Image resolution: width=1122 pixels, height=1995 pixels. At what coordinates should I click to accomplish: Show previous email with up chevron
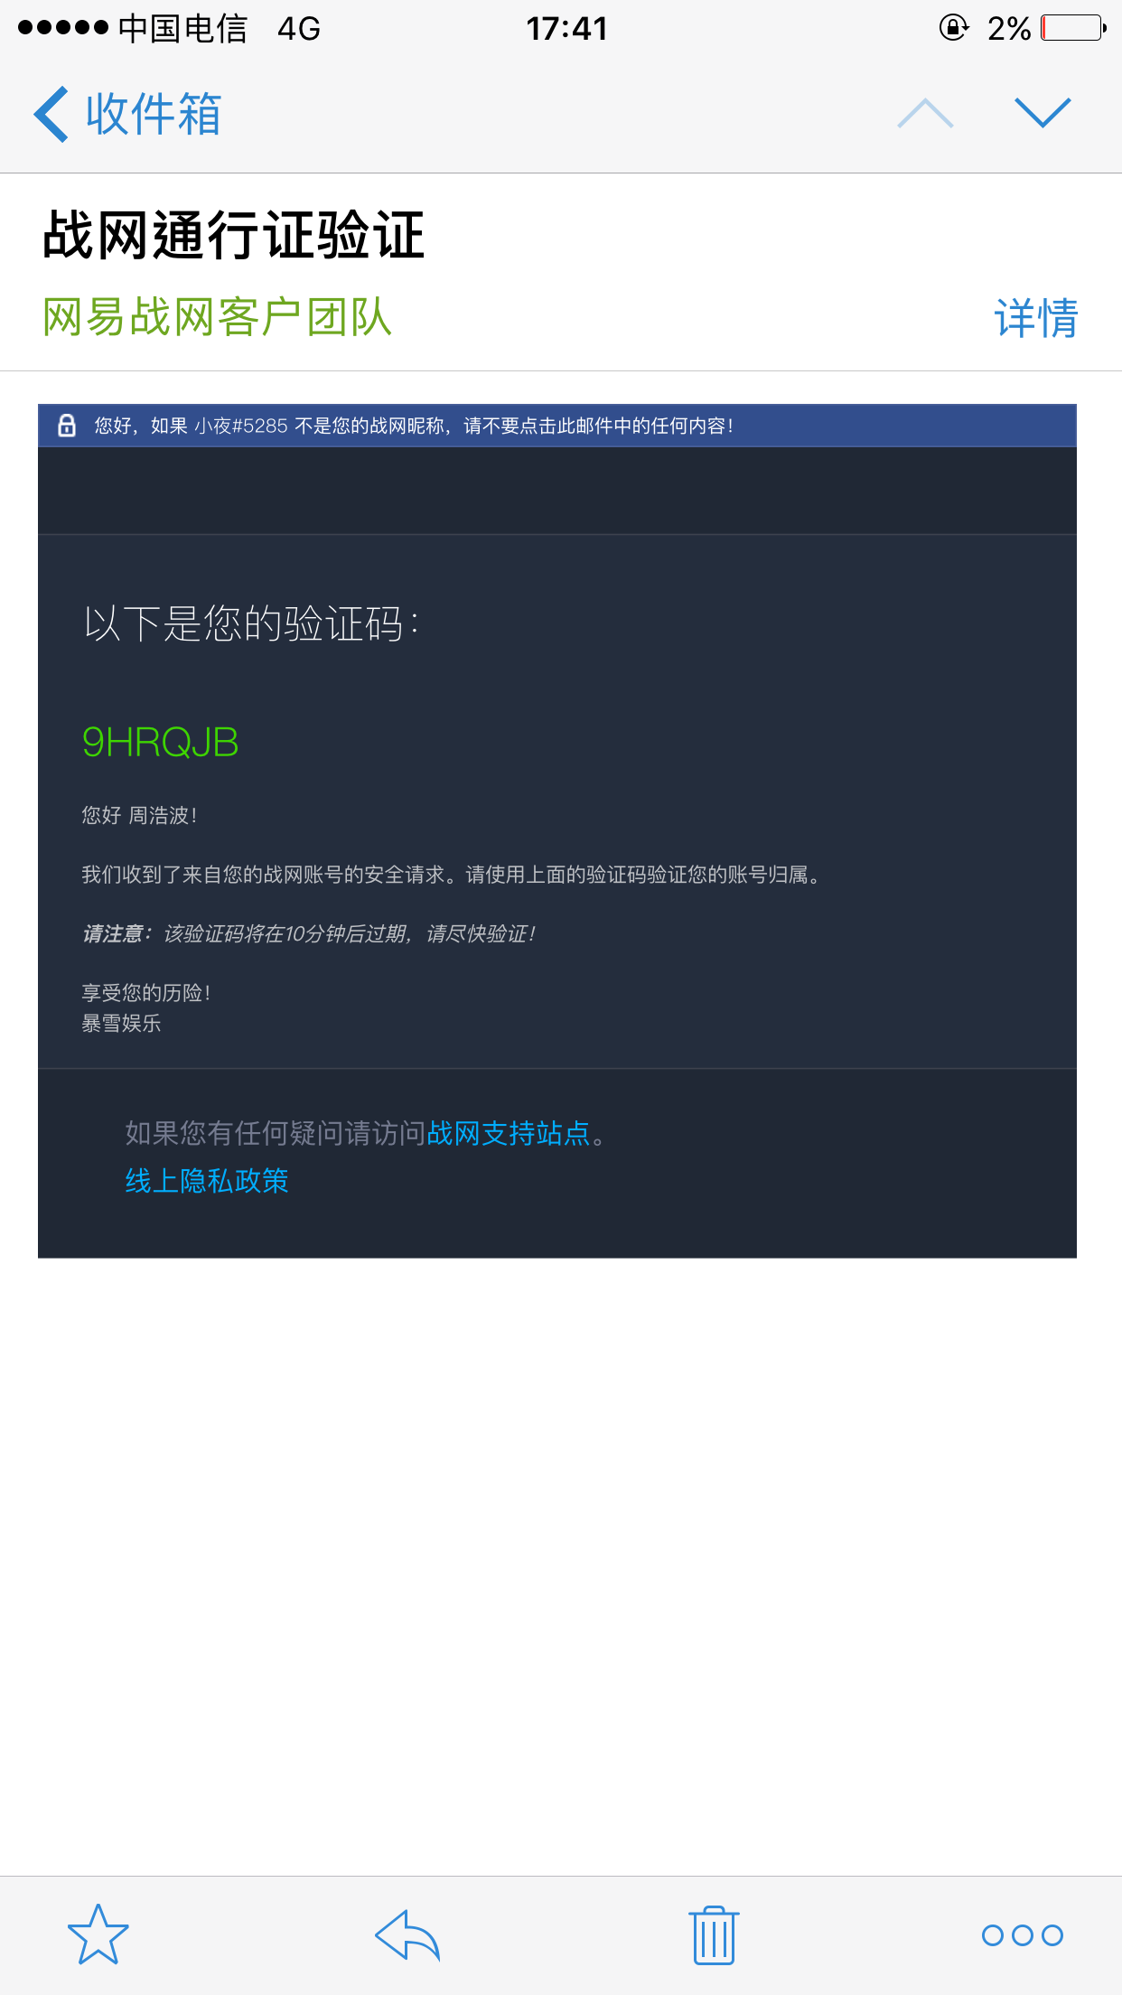click(925, 114)
